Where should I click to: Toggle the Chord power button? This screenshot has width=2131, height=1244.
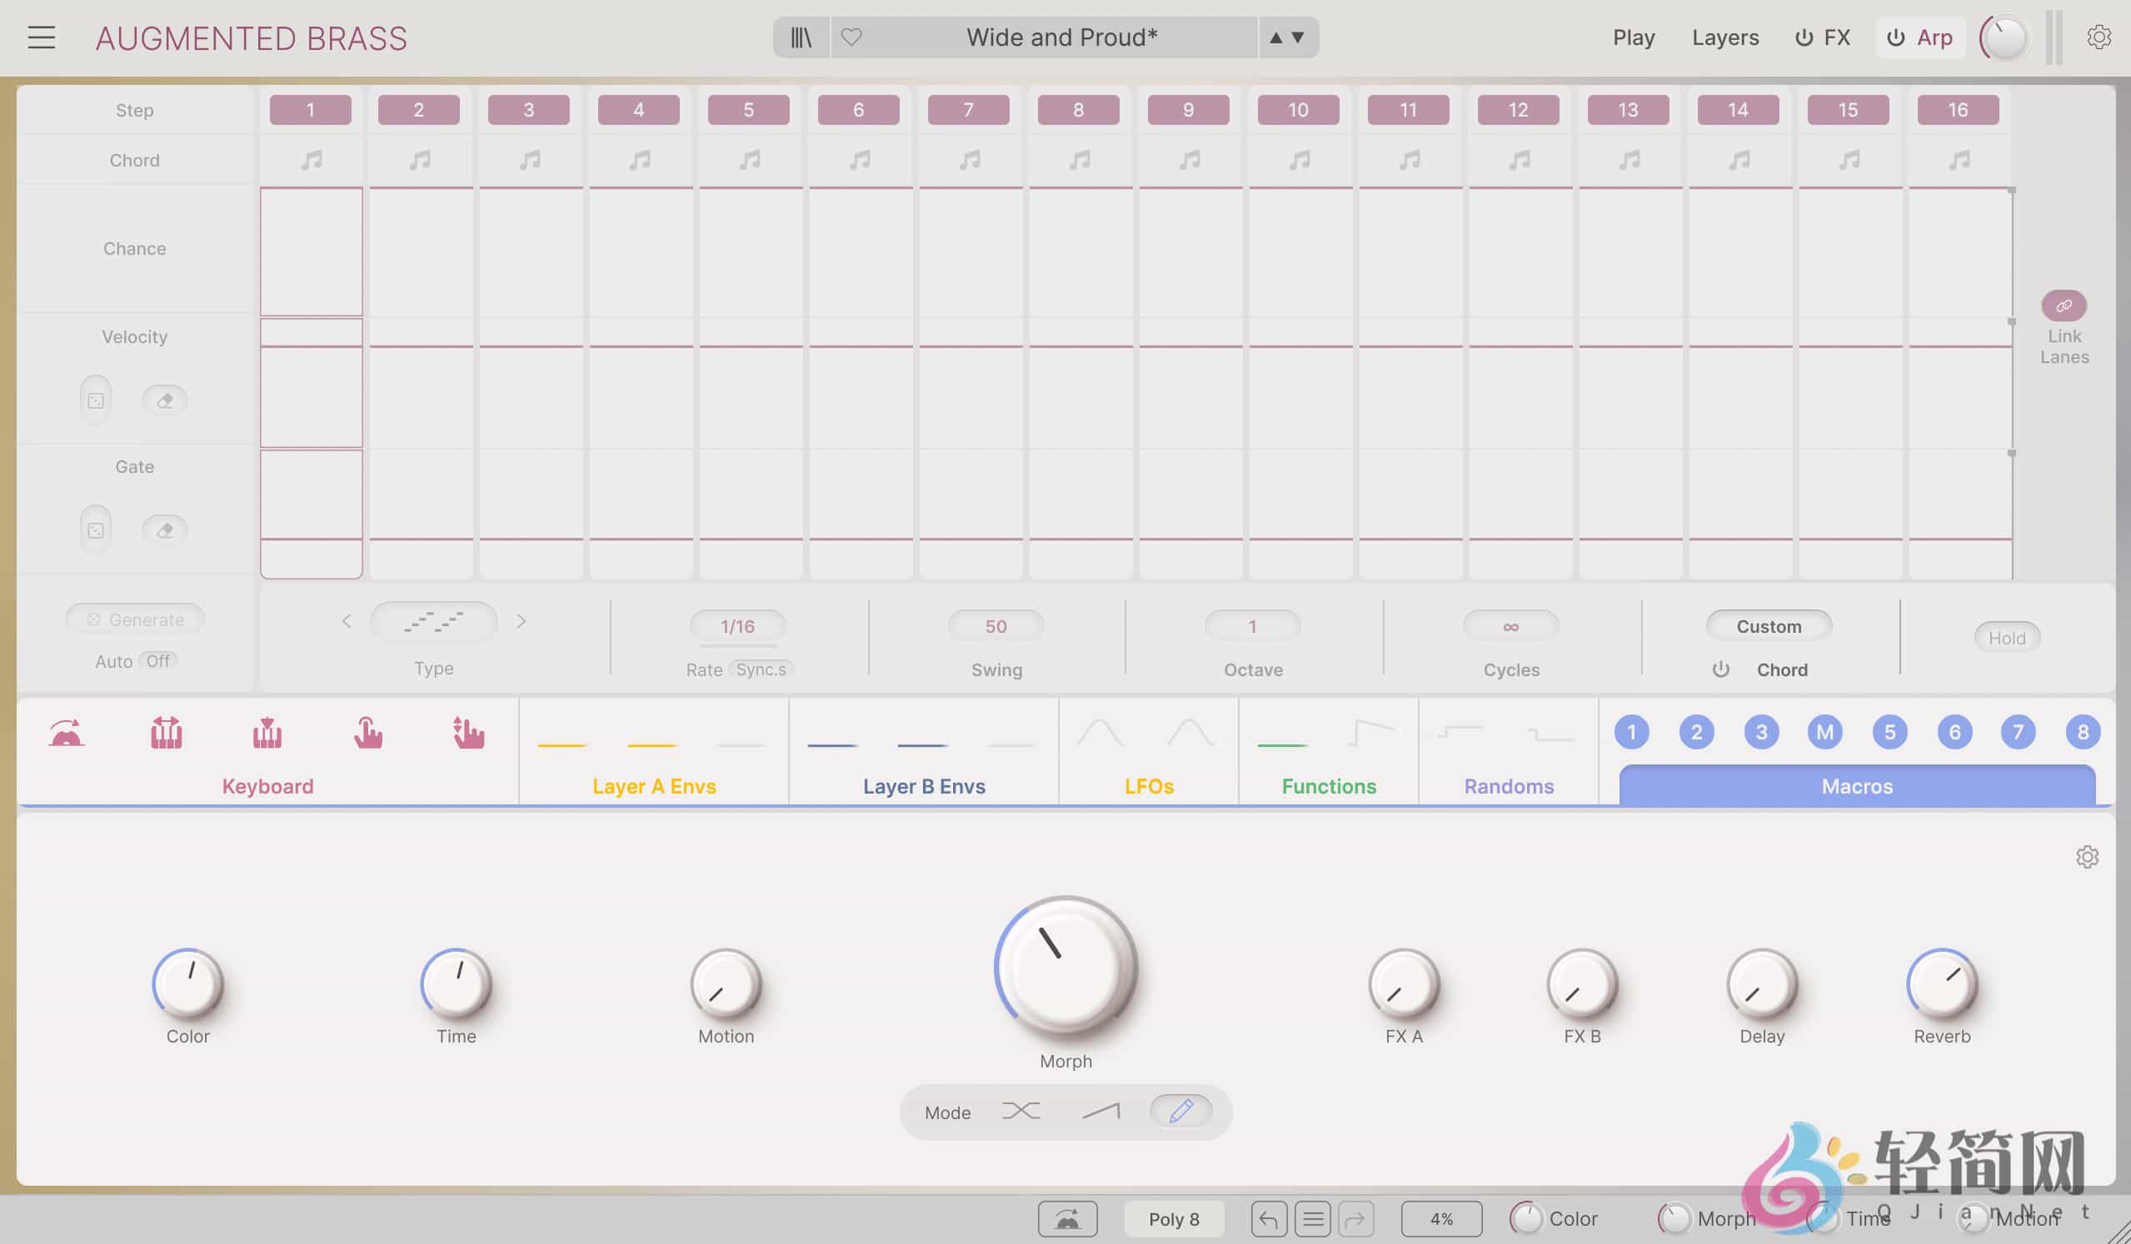[x=1722, y=669]
